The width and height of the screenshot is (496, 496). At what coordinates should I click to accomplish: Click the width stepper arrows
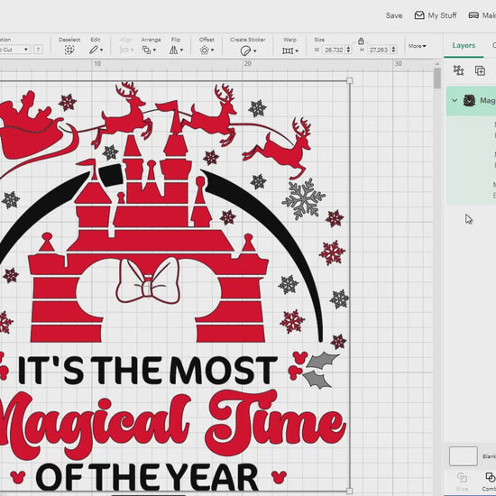coord(349,50)
